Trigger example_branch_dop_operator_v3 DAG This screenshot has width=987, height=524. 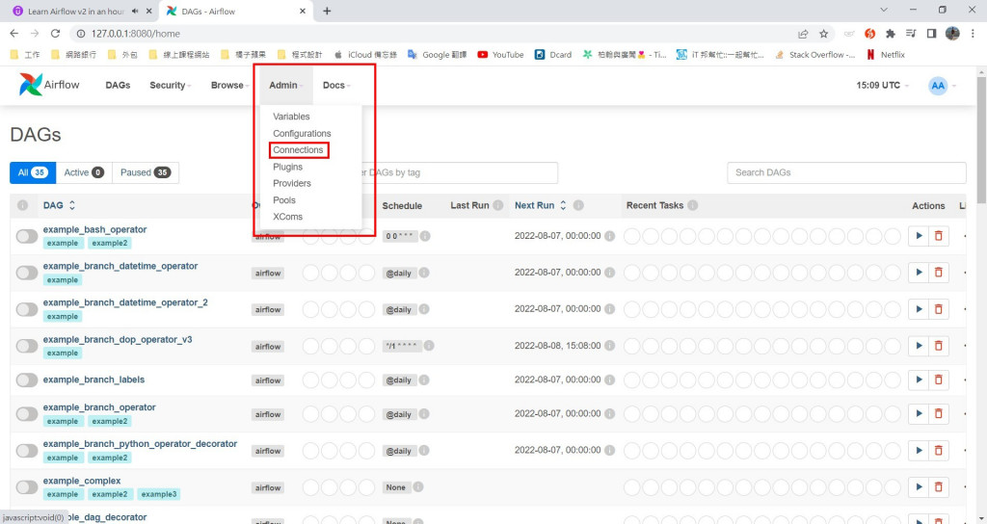[919, 346]
